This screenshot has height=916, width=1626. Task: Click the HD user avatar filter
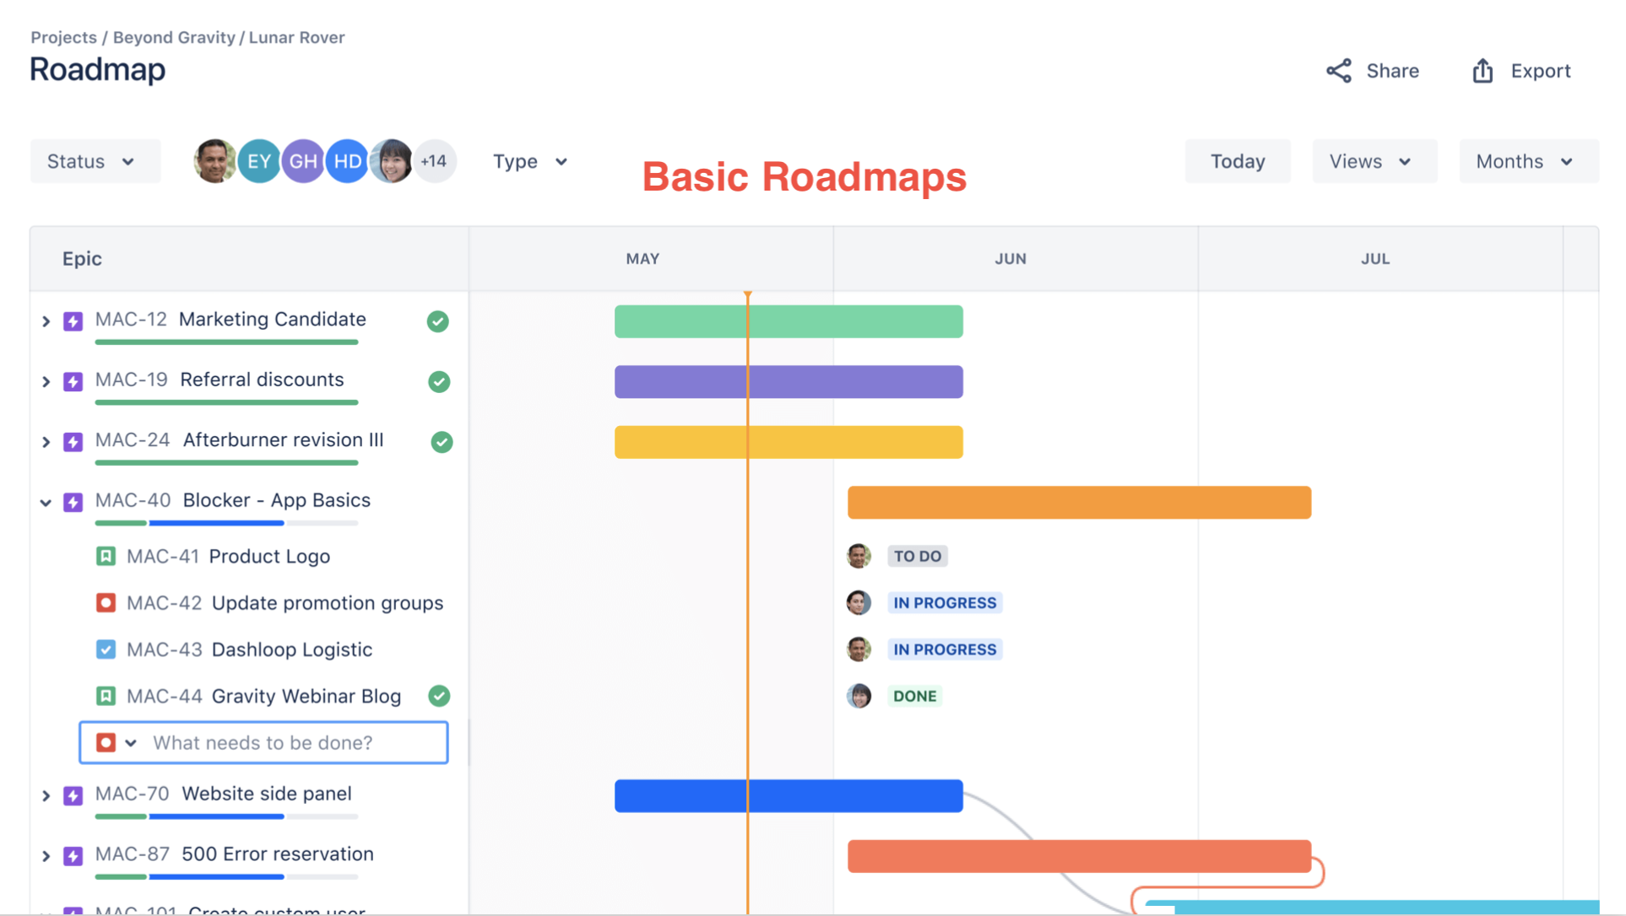[347, 161]
